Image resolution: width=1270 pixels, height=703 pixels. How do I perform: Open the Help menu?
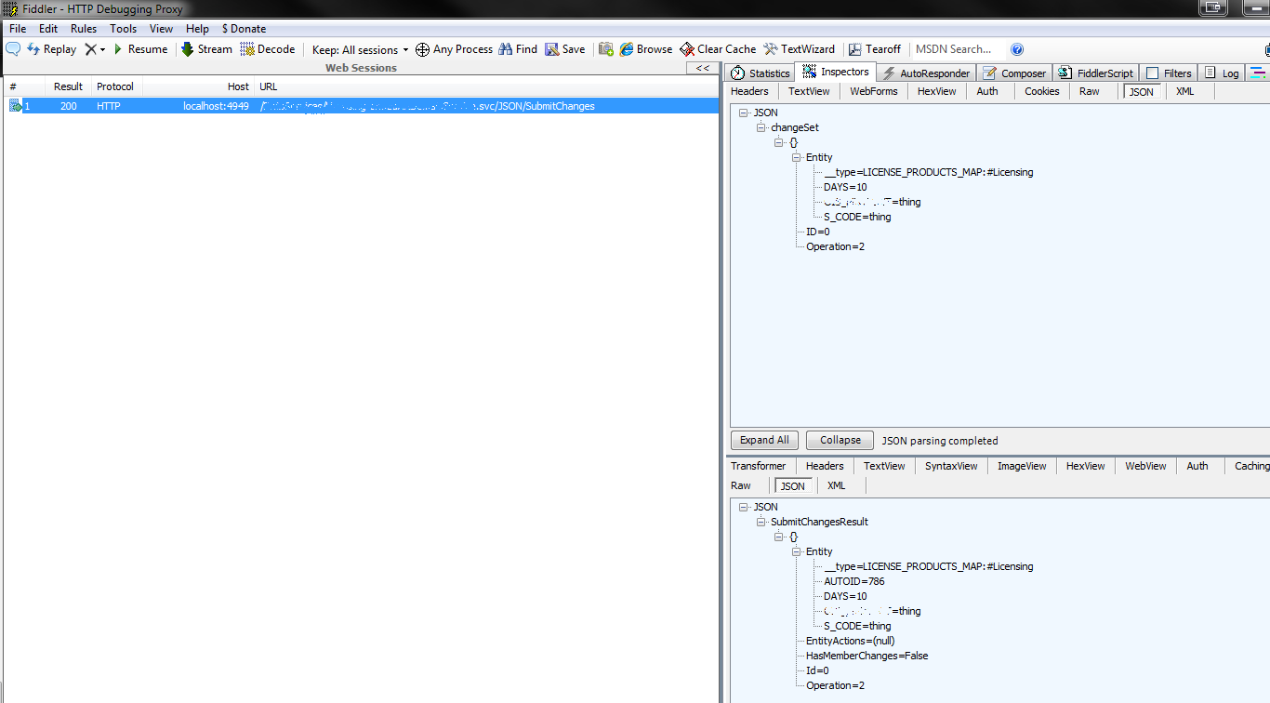pos(198,29)
